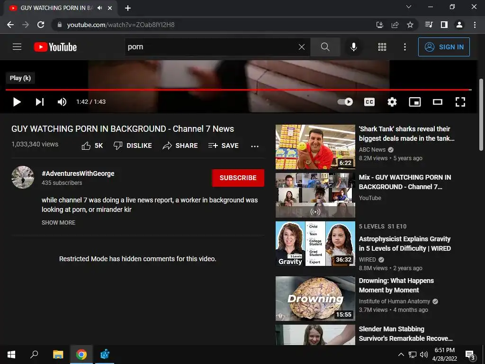Play the video
Screen dimensions: 485x364
[17, 102]
